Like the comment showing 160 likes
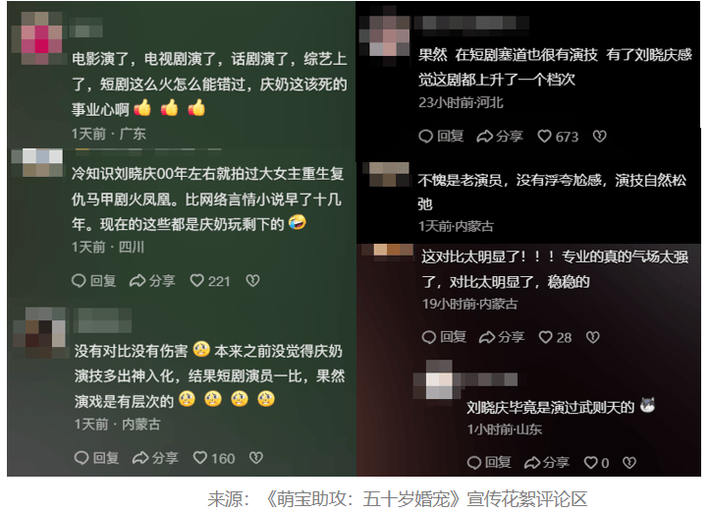The height and width of the screenshot is (513, 710). (x=214, y=458)
